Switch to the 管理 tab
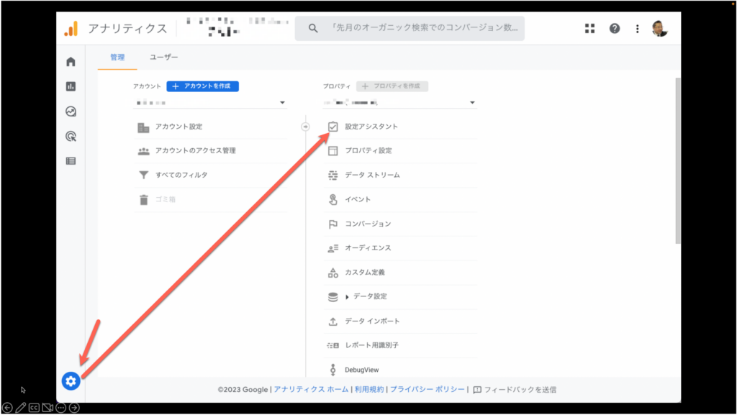 click(117, 58)
